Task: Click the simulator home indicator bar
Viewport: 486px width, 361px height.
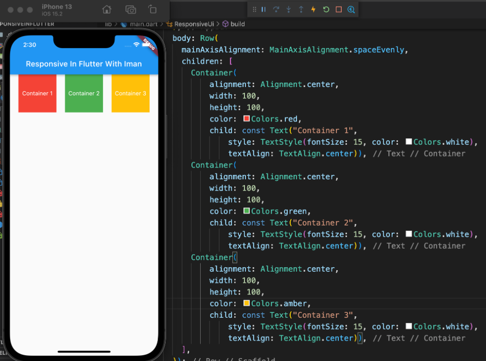Action: pyautogui.click(x=84, y=352)
